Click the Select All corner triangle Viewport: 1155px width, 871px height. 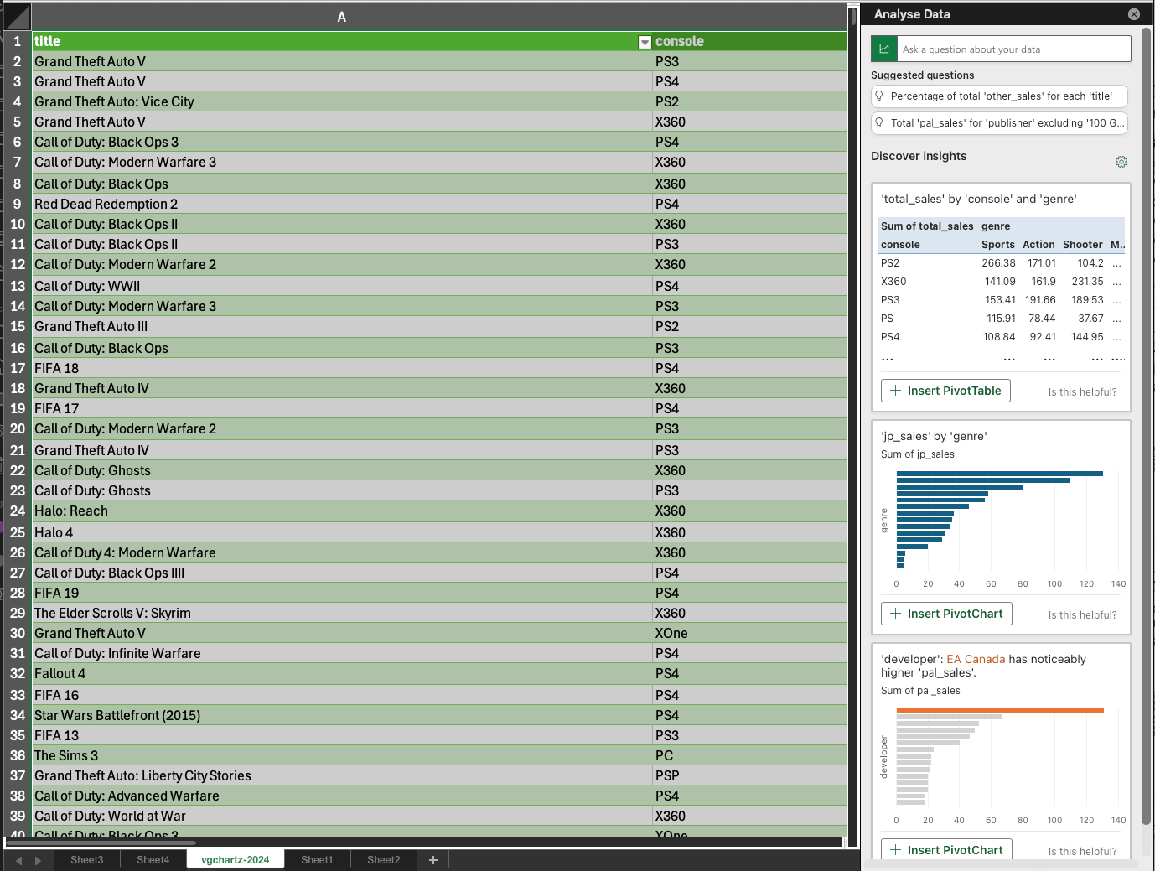[x=18, y=16]
